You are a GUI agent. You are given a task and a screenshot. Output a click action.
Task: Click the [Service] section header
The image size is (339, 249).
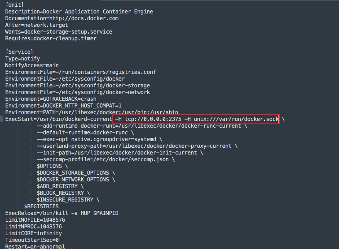(x=19, y=52)
